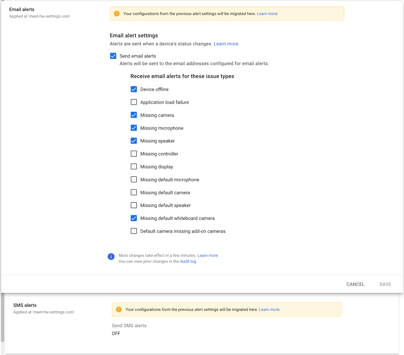The width and height of the screenshot is (404, 355).
Task: Tick Missing default microphone checkbox
Action: pos(134,179)
